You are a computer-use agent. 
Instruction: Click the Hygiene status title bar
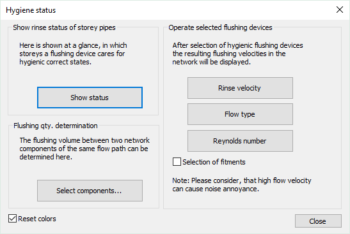[156, 10]
